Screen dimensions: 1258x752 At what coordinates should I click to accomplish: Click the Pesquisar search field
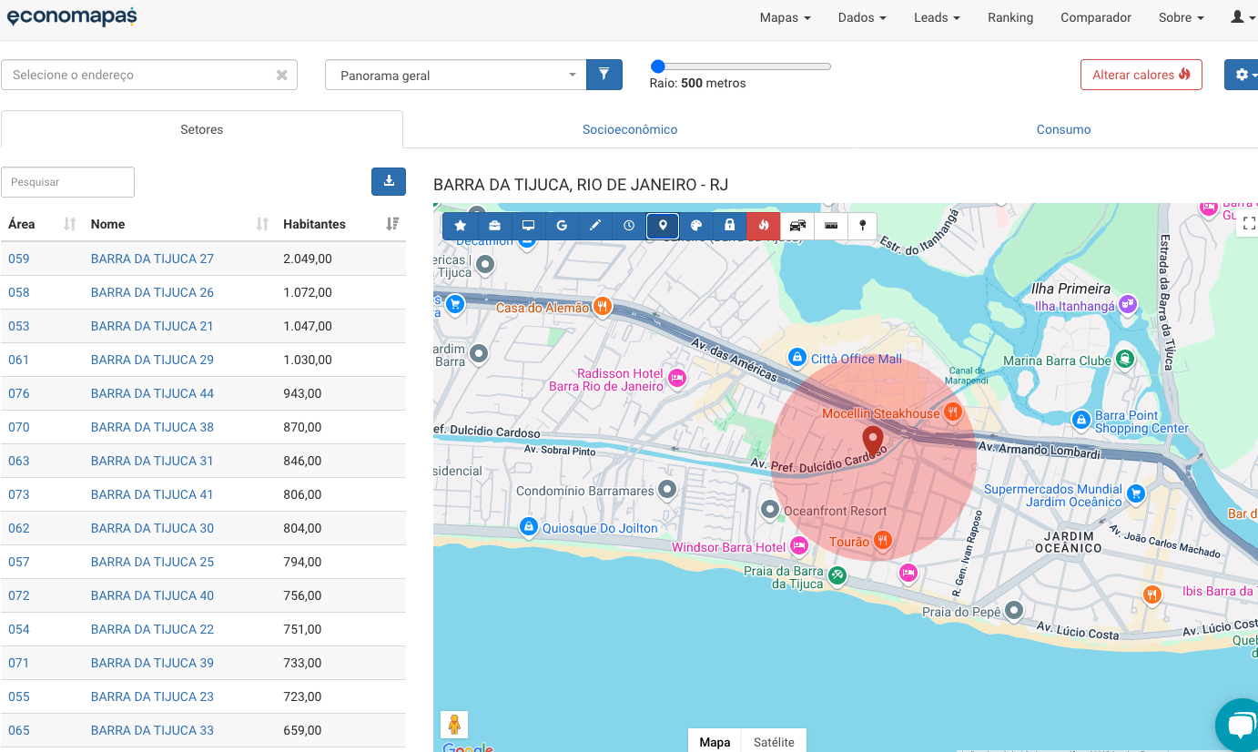[x=68, y=182]
